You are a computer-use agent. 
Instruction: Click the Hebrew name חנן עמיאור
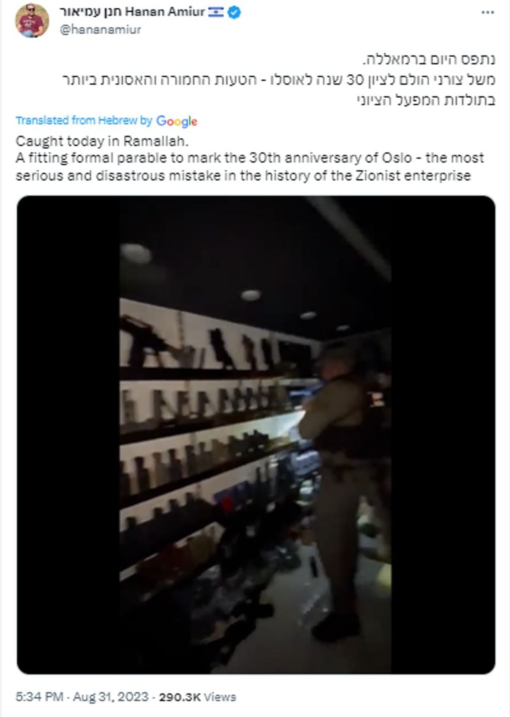click(x=91, y=12)
